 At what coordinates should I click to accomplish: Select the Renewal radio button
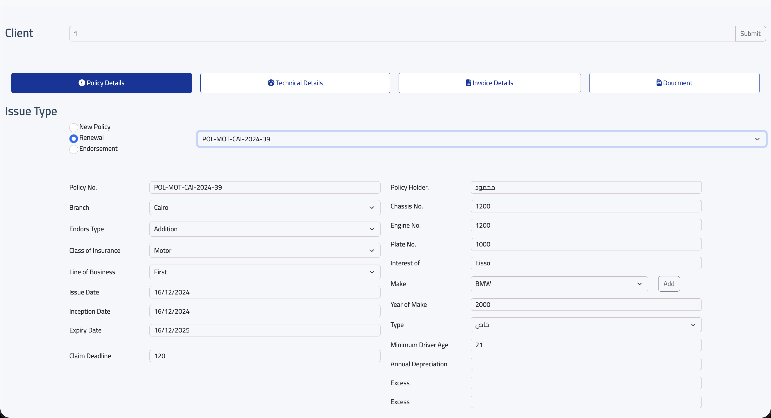(74, 138)
